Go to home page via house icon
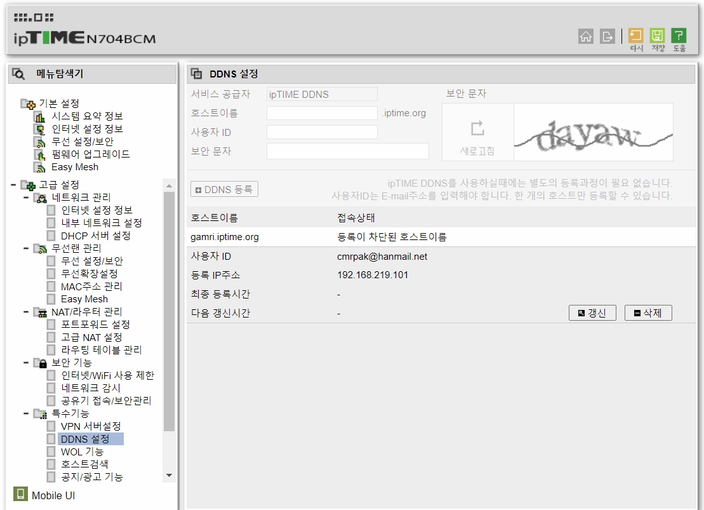Screen dimensions: 704x510 [x=585, y=36]
